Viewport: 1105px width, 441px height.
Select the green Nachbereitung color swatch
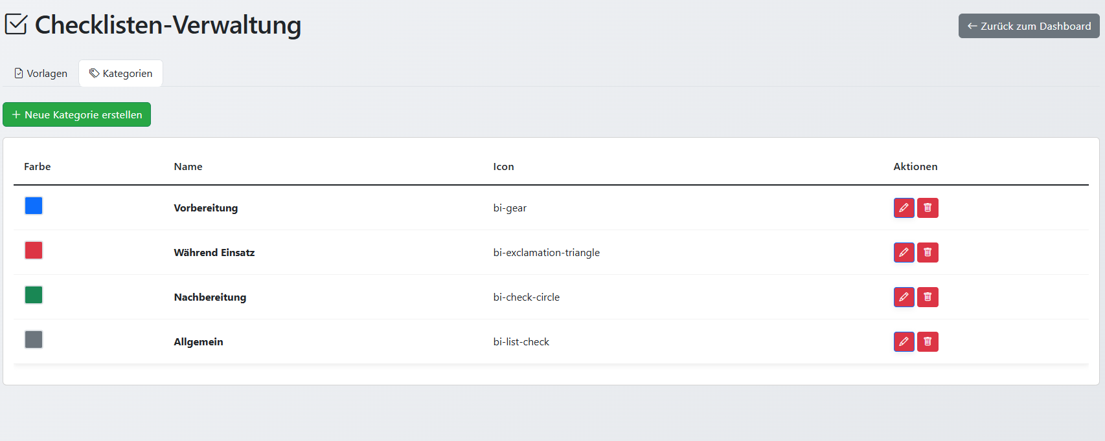coord(34,295)
